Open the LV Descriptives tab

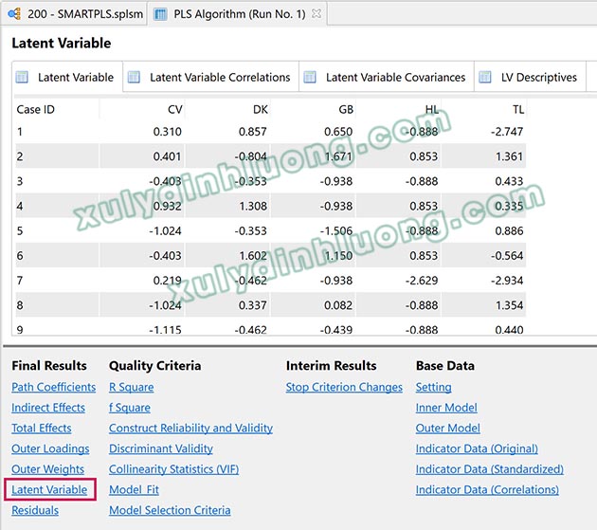pos(530,77)
